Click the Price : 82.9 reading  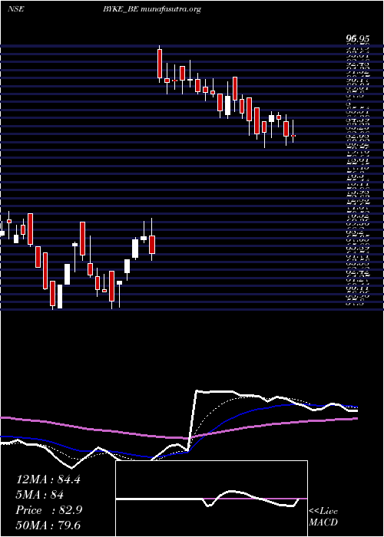[48, 510]
